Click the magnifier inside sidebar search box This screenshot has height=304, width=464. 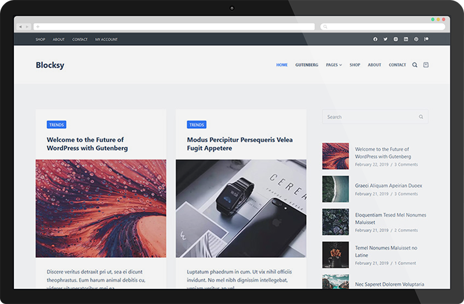coord(421,117)
